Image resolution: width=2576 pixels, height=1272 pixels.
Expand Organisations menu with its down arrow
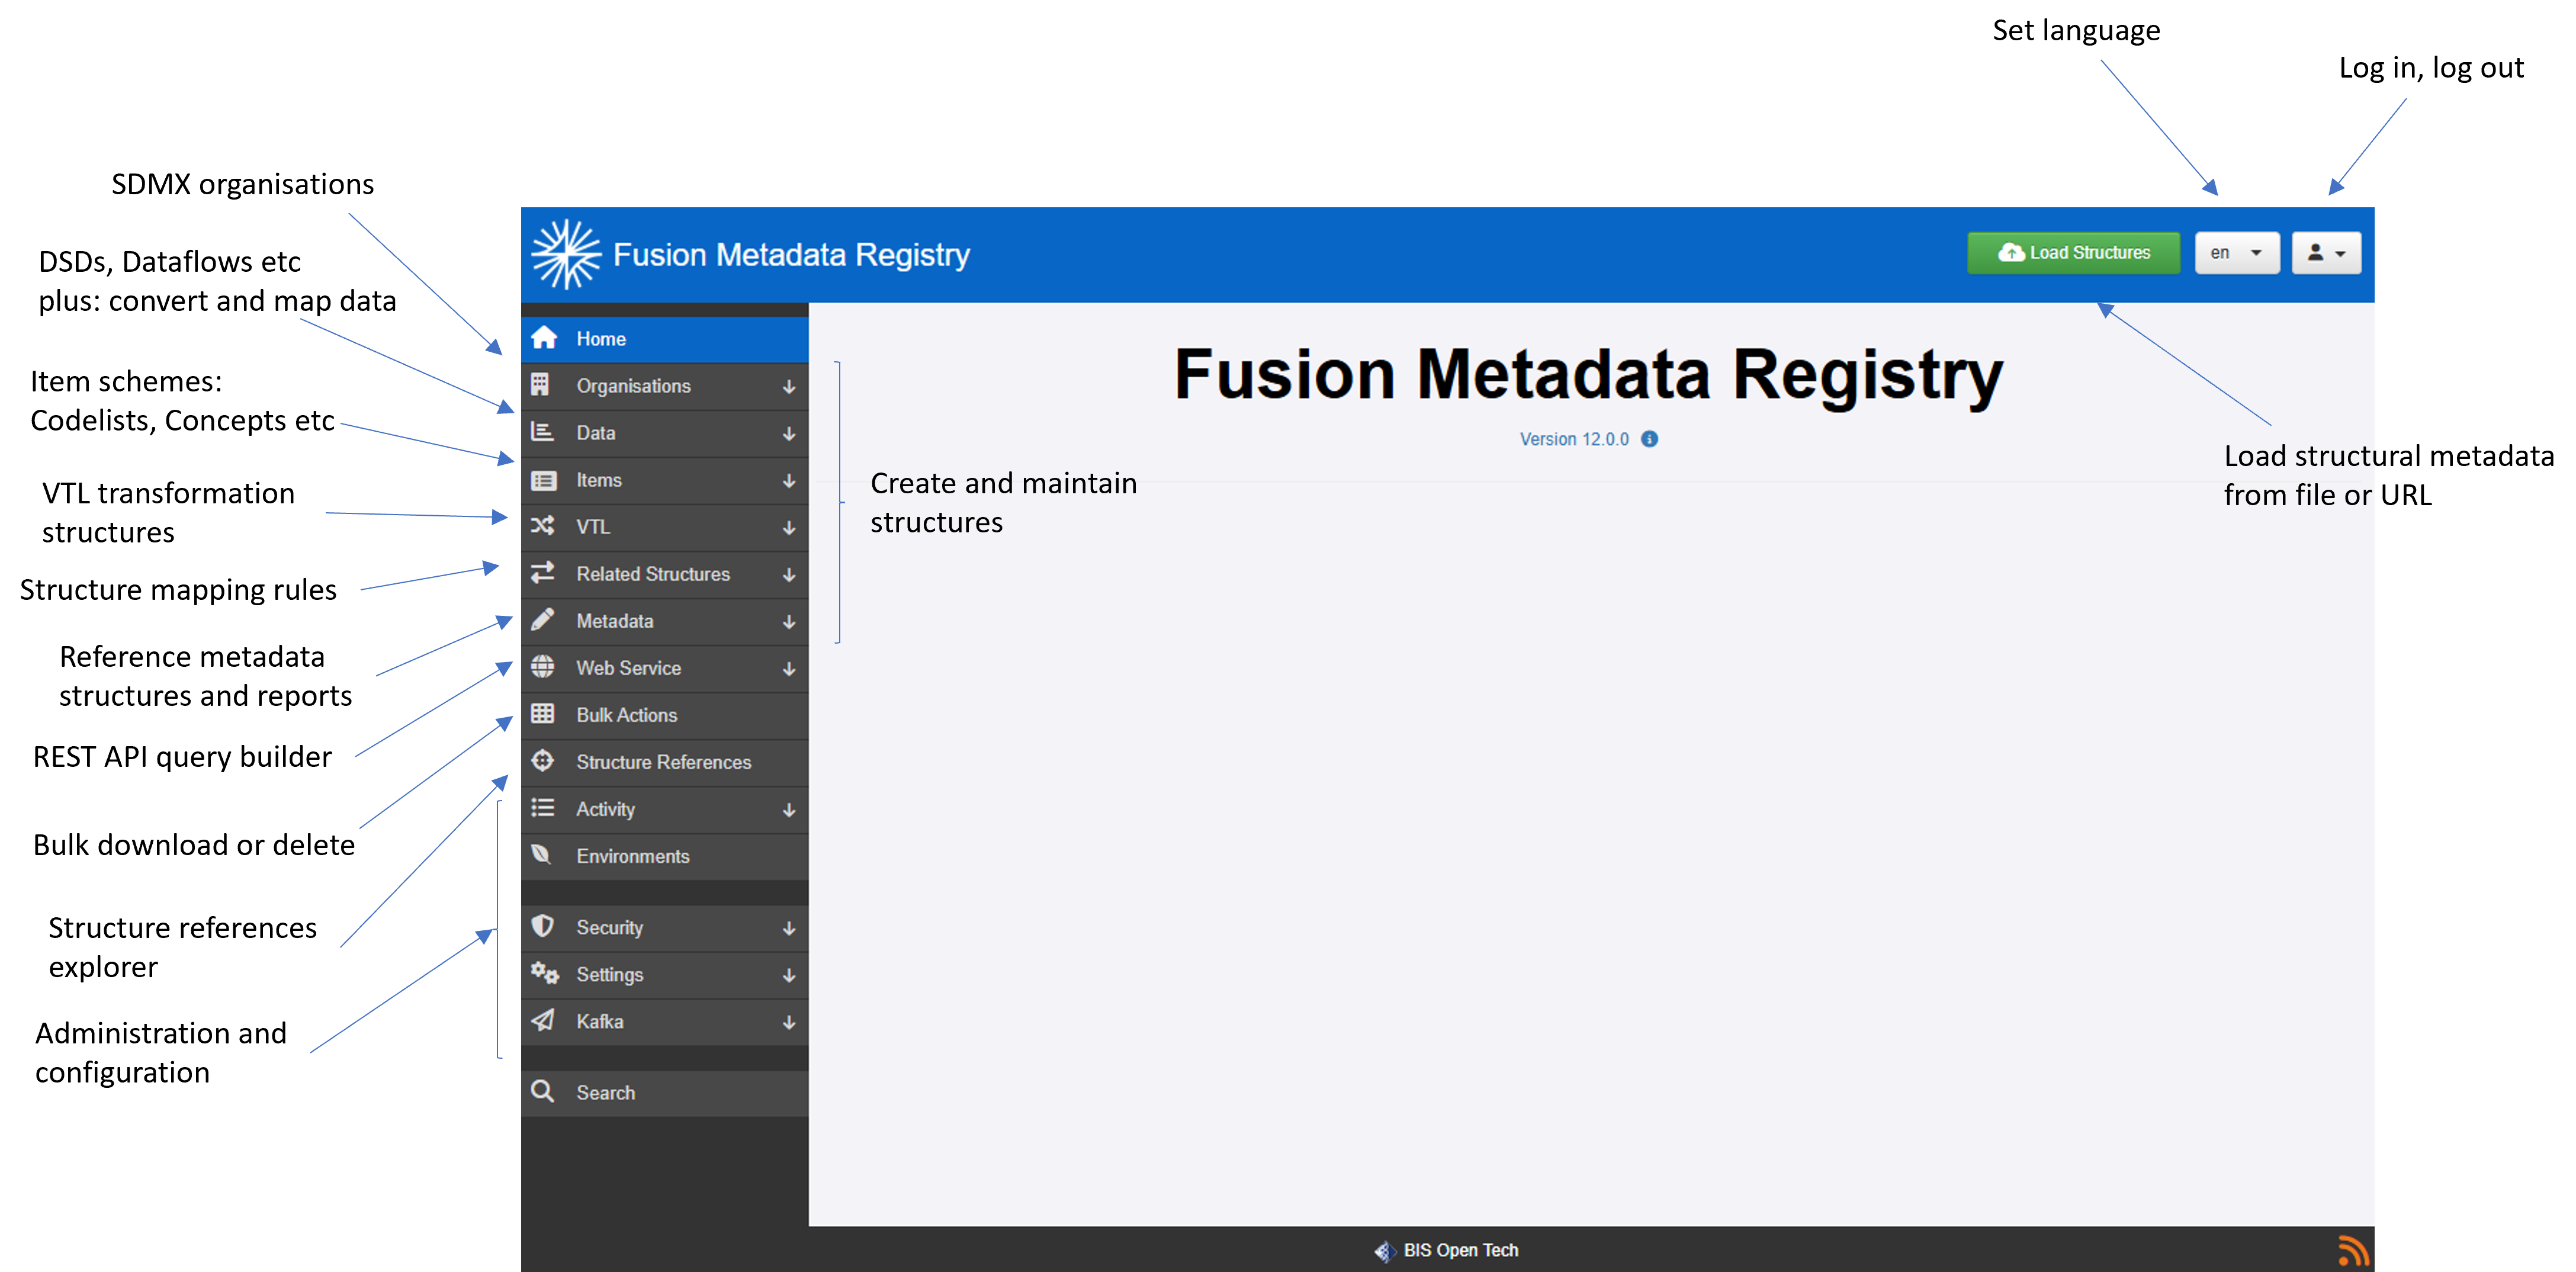click(x=789, y=386)
